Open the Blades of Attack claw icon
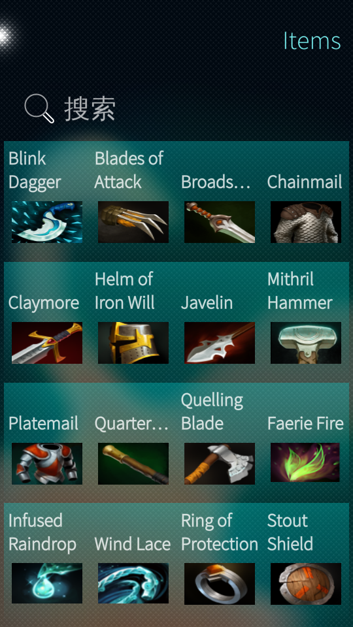 [x=133, y=222]
